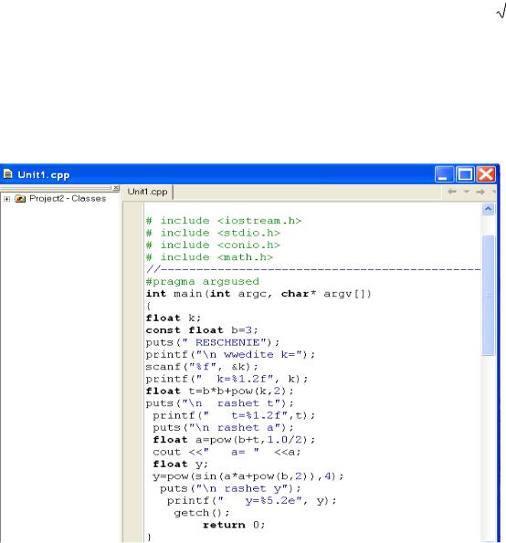Click the printf 'y=%5.2e' line
The width and height of the screenshot is (506, 543).
click(x=251, y=501)
